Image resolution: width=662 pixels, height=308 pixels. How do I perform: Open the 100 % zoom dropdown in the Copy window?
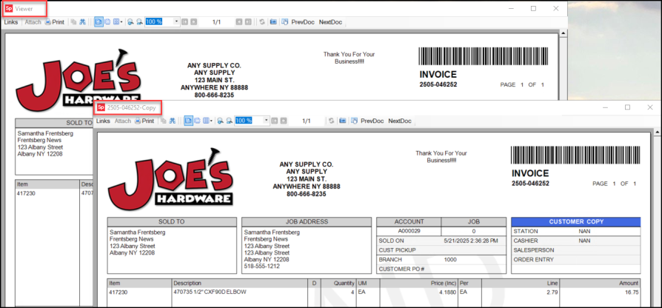pos(267,121)
